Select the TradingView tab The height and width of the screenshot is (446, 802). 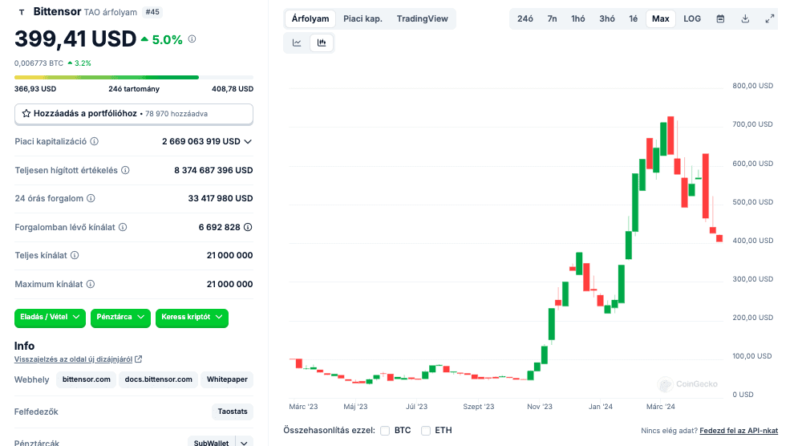point(423,19)
